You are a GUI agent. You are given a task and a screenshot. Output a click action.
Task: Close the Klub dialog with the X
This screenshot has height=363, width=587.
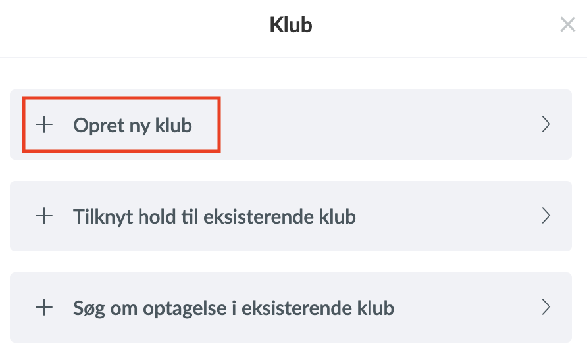point(567,25)
